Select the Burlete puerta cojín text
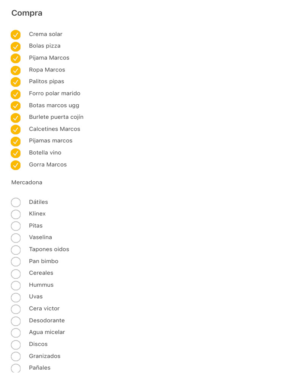Viewport: 293px width, 391px height. pyautogui.click(x=56, y=117)
